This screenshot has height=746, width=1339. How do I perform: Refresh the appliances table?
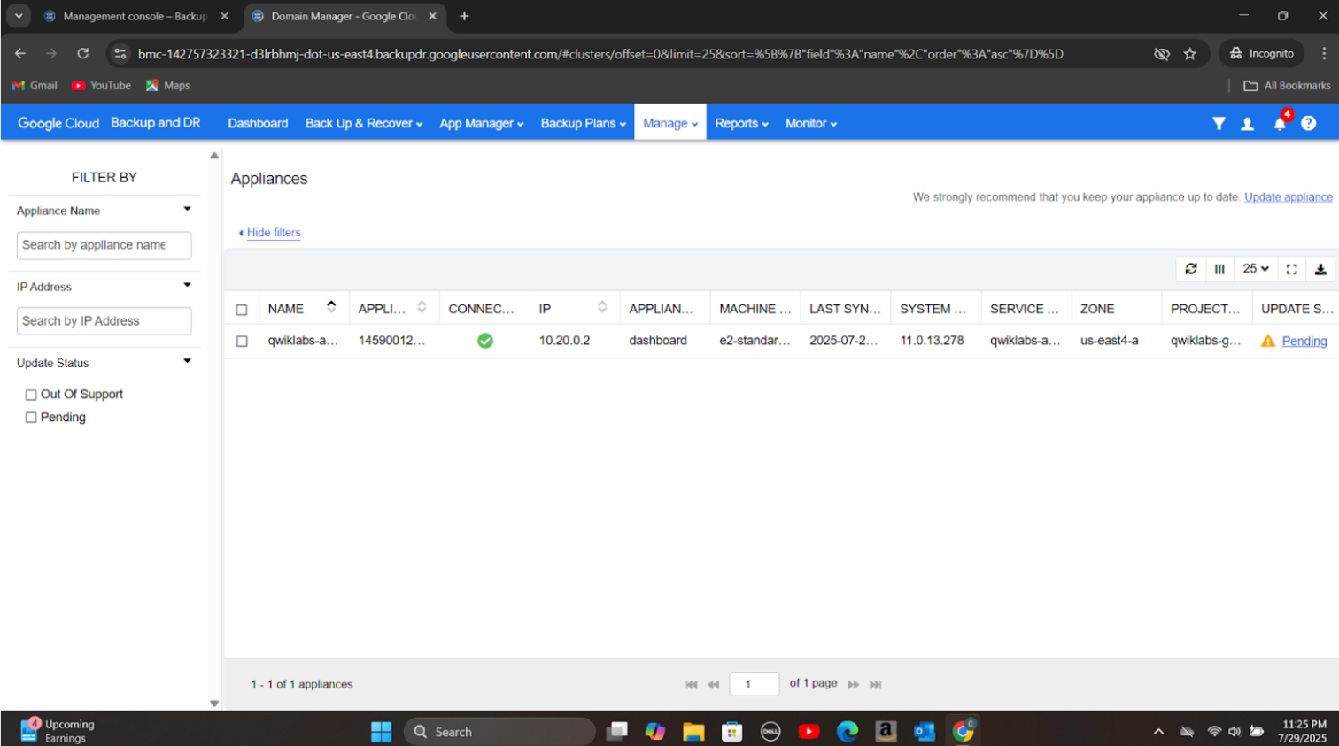1191,269
